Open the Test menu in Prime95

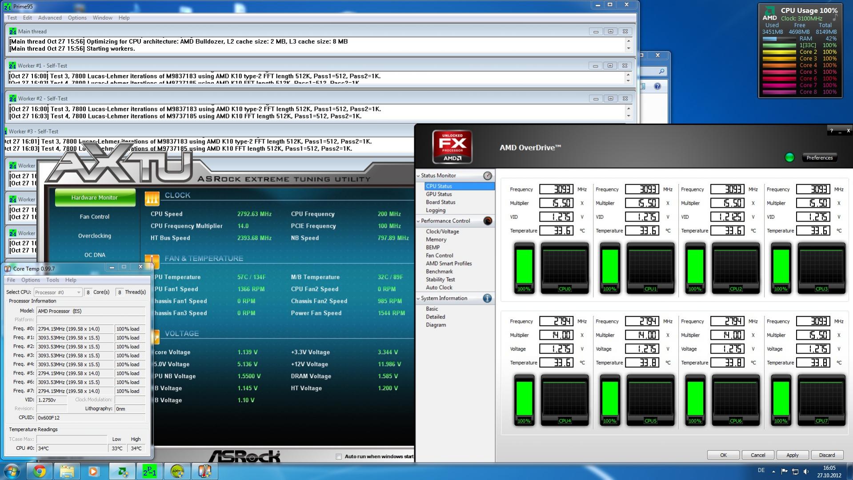[x=12, y=18]
